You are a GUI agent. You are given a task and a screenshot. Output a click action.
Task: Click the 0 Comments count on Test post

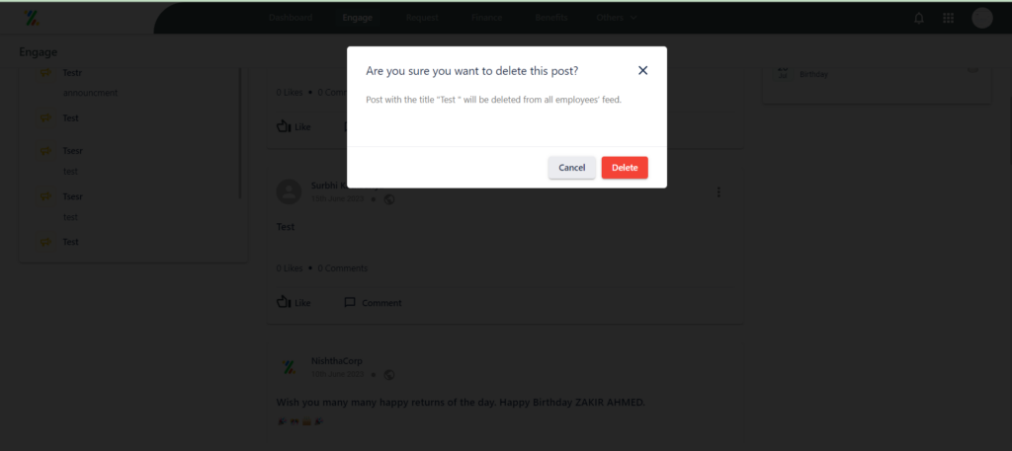click(343, 268)
